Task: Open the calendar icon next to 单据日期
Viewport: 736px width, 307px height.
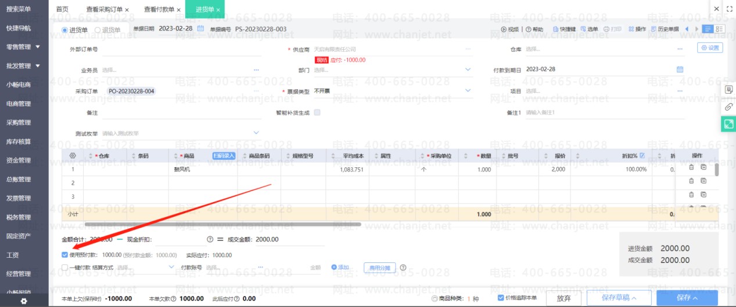Action: tap(200, 28)
